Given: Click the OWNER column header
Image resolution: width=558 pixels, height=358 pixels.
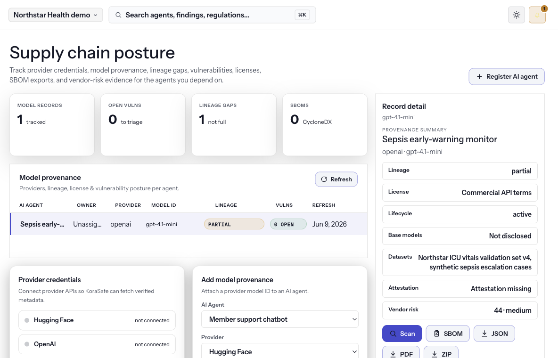Looking at the screenshot, I should pos(86,205).
